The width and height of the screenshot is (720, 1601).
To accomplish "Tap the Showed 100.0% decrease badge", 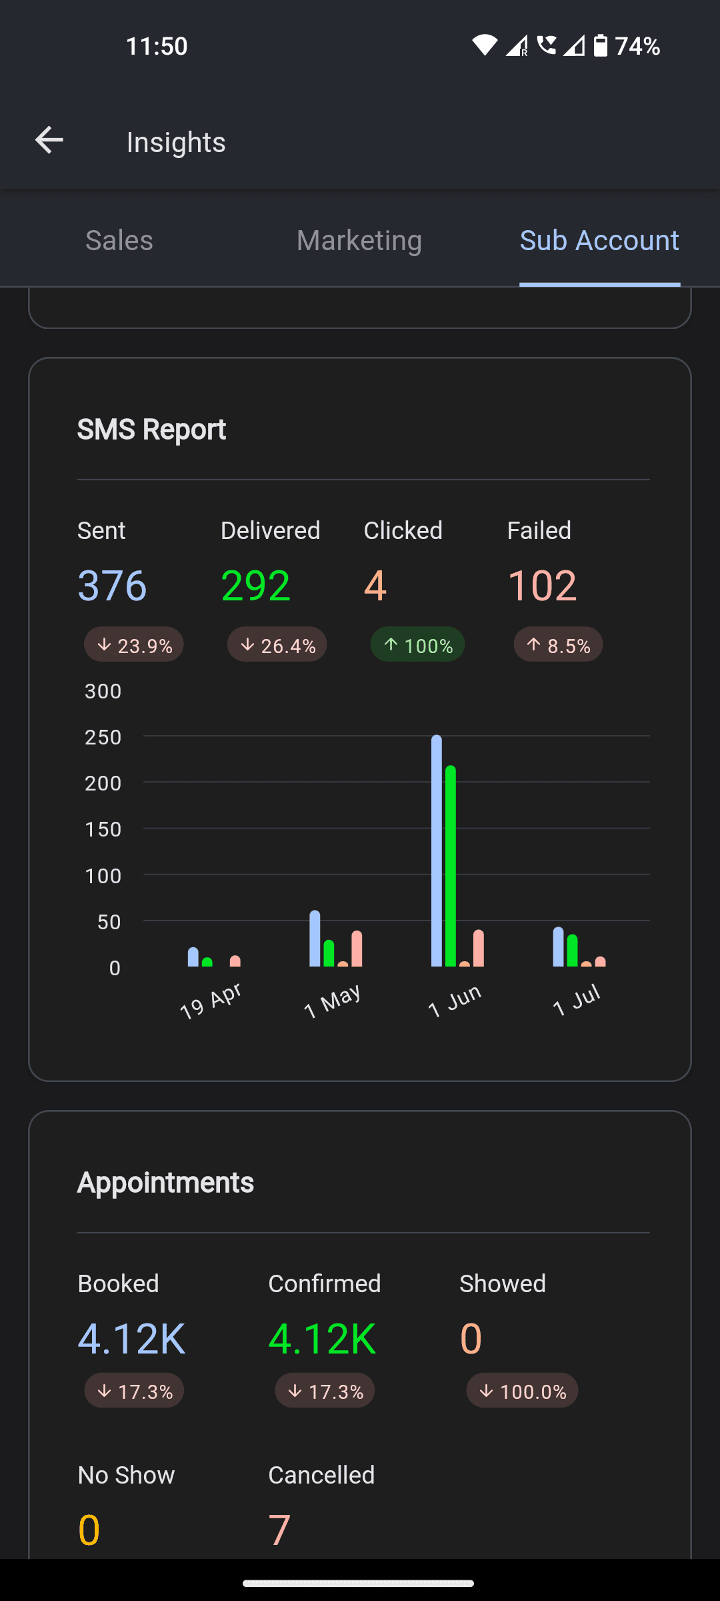I will (522, 1391).
